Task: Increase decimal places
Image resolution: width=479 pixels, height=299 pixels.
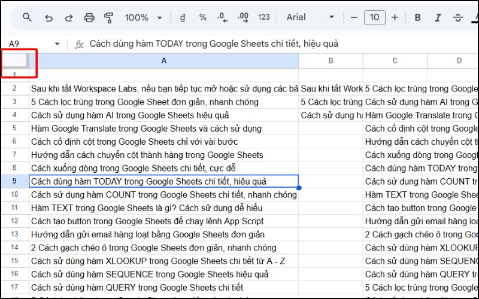Action: click(242, 17)
